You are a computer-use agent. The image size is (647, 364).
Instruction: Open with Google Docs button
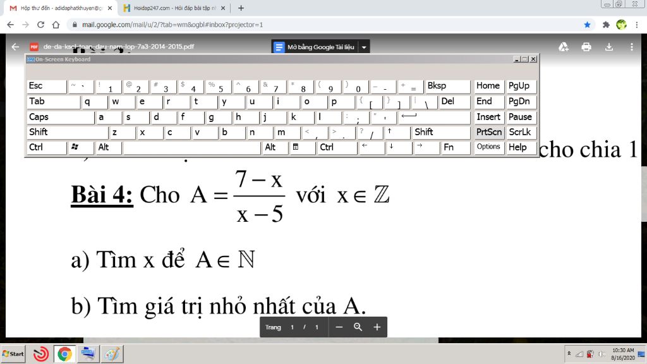pos(315,47)
